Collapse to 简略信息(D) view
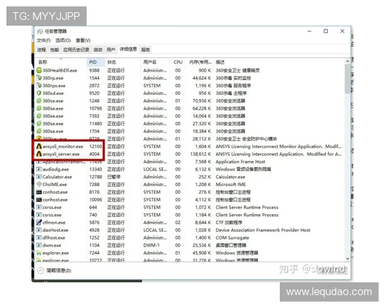 coord(55,270)
